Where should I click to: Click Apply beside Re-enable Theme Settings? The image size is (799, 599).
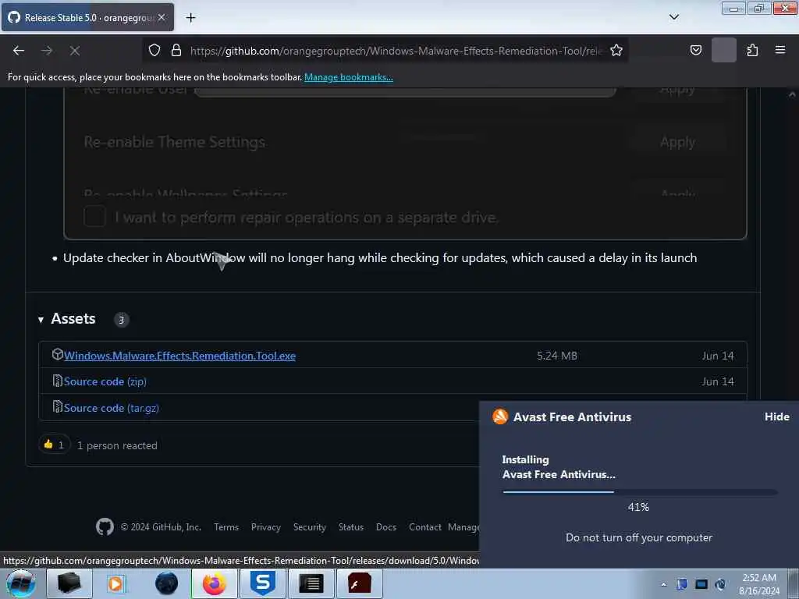(677, 142)
